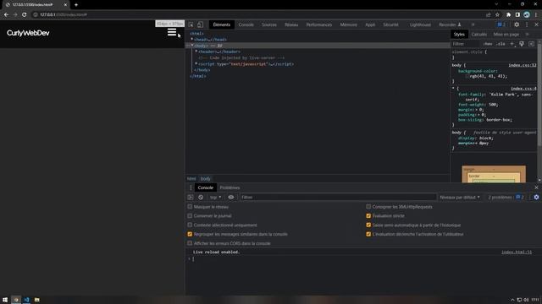Select body in the breadcrumb bar

tap(205, 178)
